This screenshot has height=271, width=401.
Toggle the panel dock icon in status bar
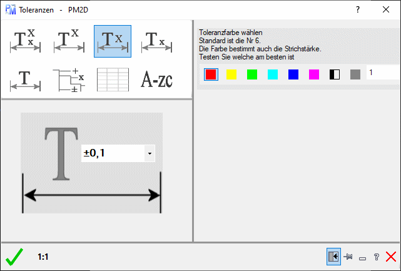pyautogui.click(x=334, y=256)
